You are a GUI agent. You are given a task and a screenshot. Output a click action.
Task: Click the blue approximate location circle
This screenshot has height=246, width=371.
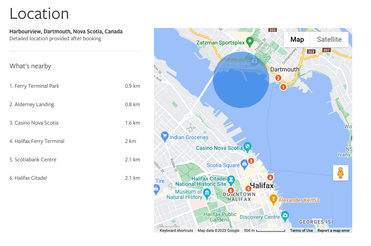click(x=241, y=80)
